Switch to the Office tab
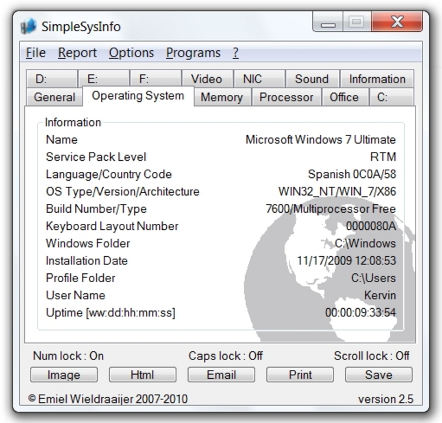 (345, 97)
